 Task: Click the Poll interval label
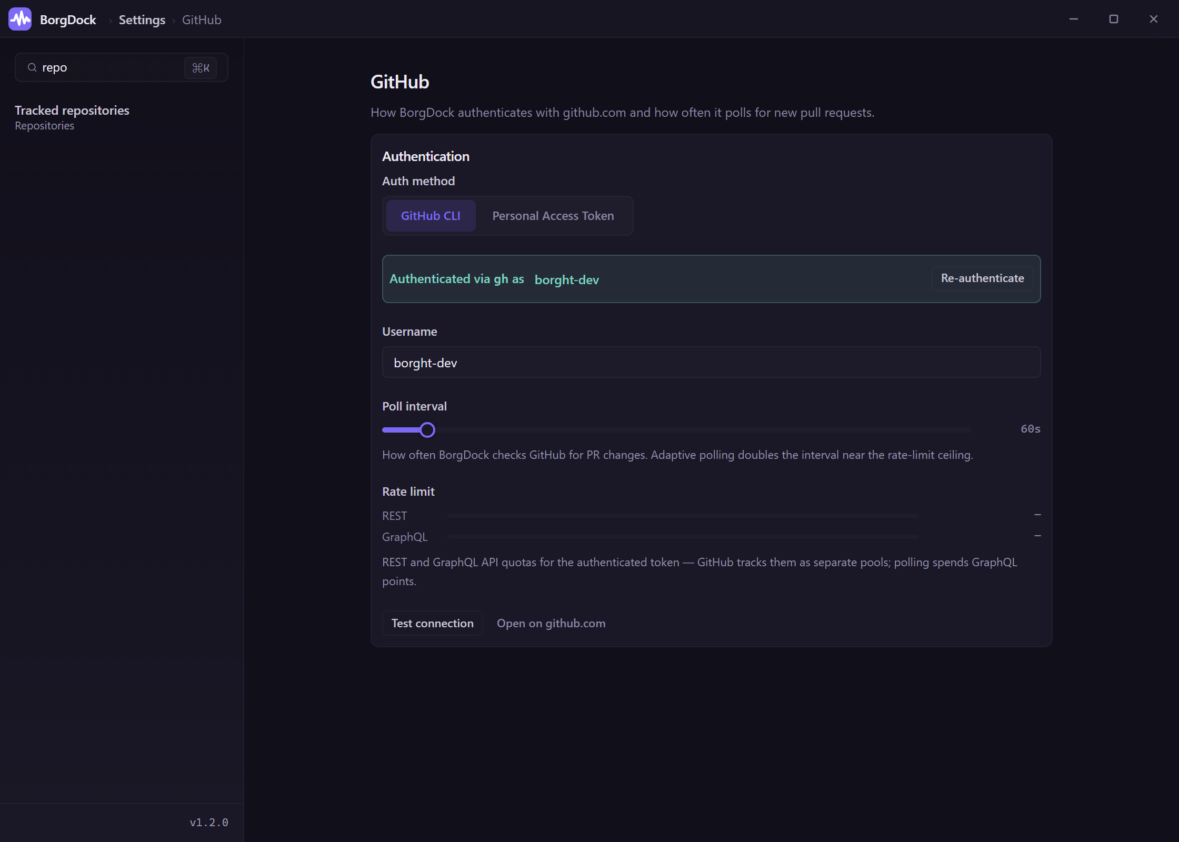click(x=414, y=406)
